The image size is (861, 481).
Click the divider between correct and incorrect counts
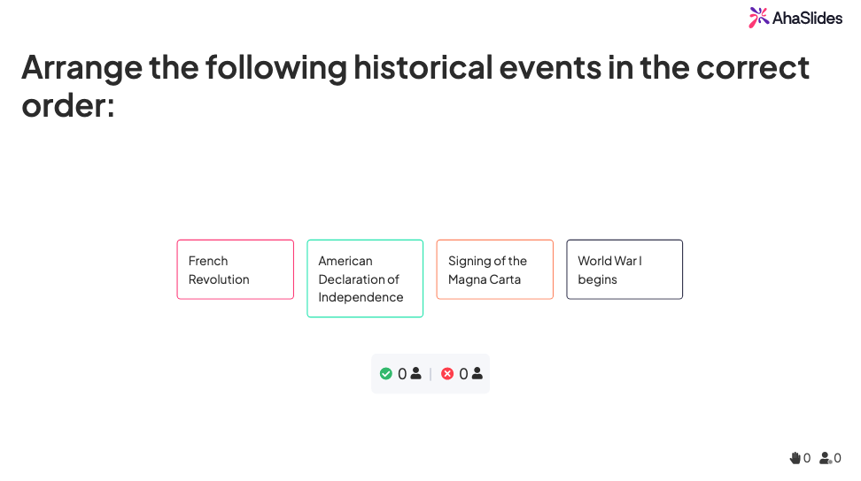(x=430, y=374)
